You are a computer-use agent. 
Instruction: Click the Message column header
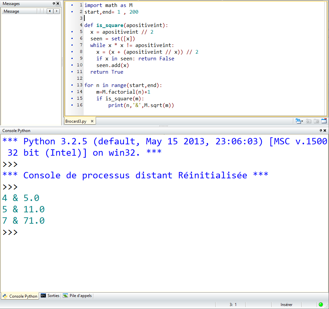[x=19, y=11]
